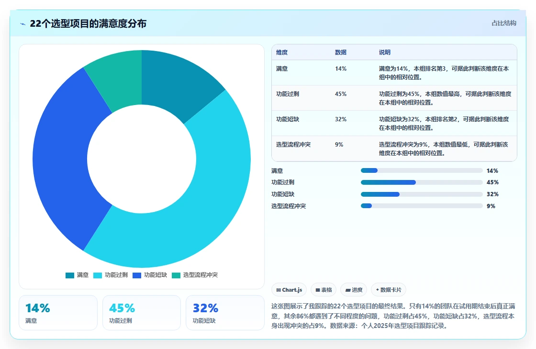The width and height of the screenshot is (536, 349).
Task: Click the 32% value in the table
Action: (340, 119)
